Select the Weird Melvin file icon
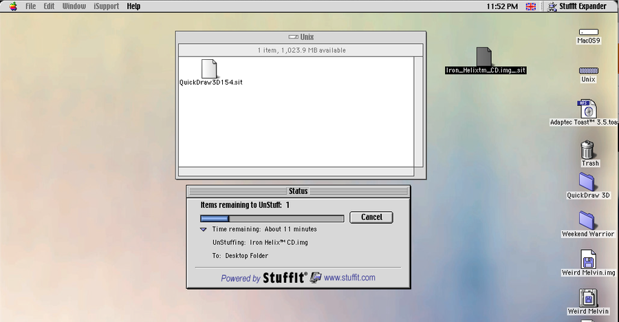The width and height of the screenshot is (619, 322). click(x=588, y=297)
